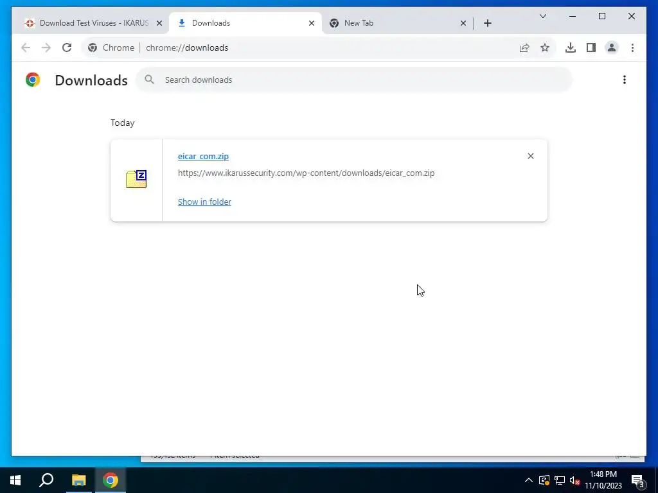Click the eicar_com.zip file icon

[x=136, y=180]
